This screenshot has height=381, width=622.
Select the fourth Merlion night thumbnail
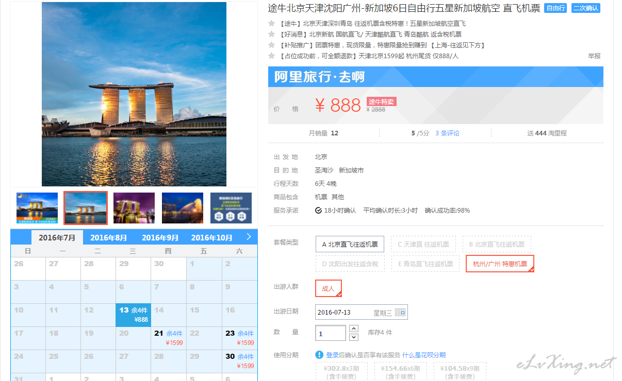tap(183, 208)
